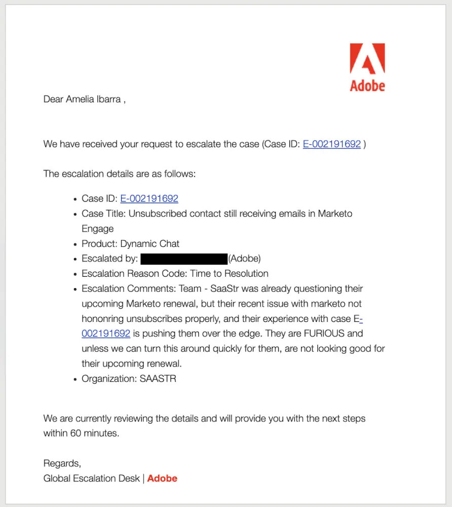452x507 pixels.
Task: Open the case ID link in the opening sentence
Action: pos(331,144)
